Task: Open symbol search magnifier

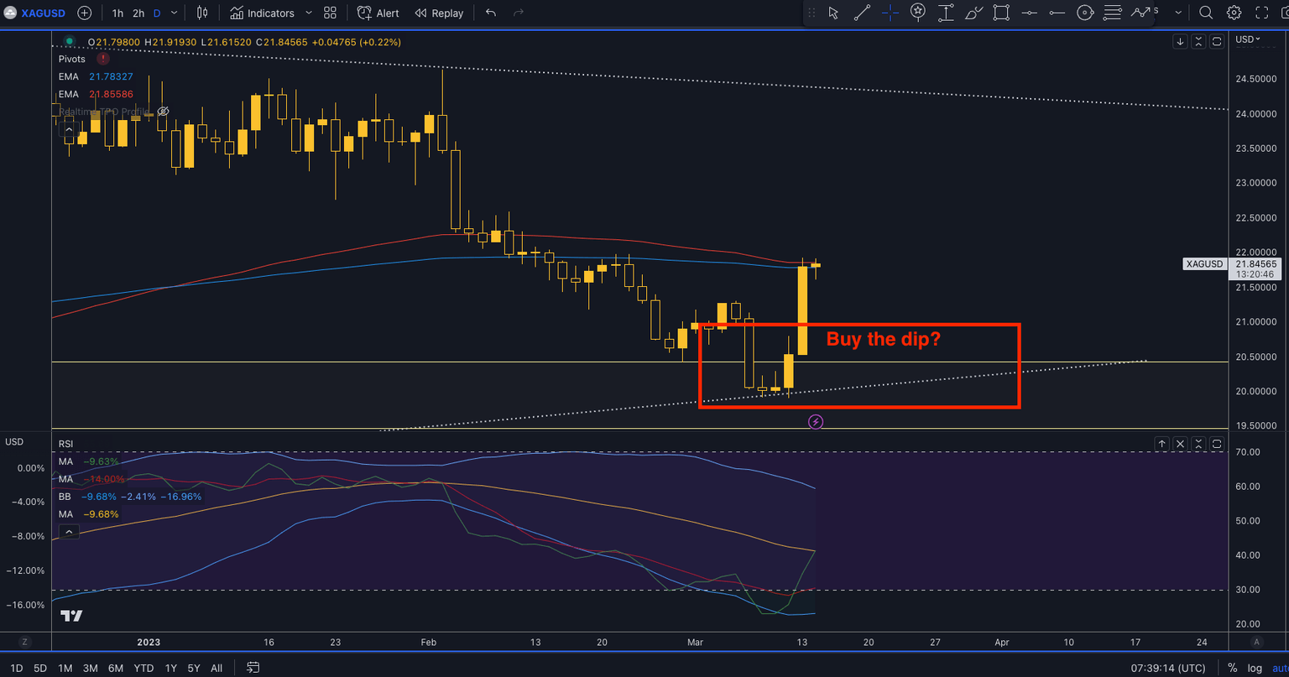Action: tap(1206, 13)
